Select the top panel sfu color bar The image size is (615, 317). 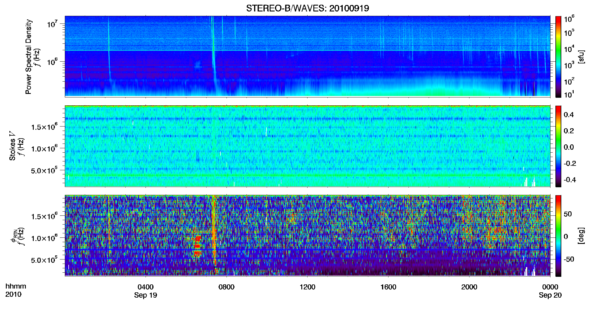tap(558, 56)
